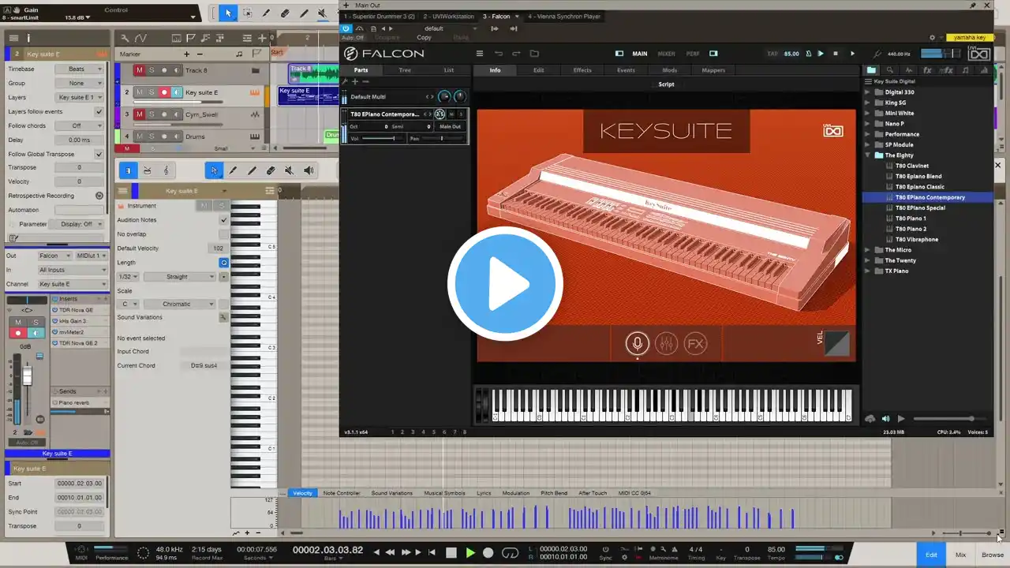Open Timebase Beats dropdown
1010x568 pixels.
80,69
